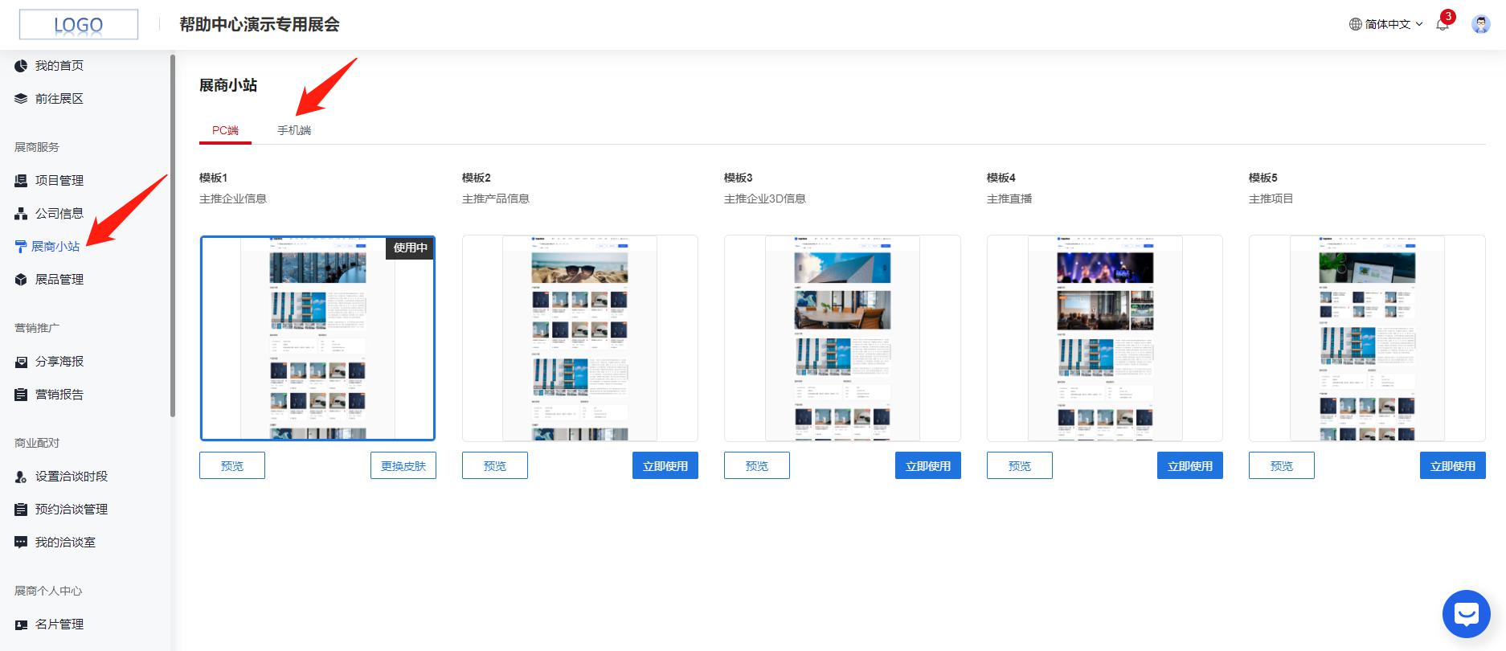The width and height of the screenshot is (1506, 651).
Task: Select the 项目管理 sidebar icon
Action: pos(21,181)
